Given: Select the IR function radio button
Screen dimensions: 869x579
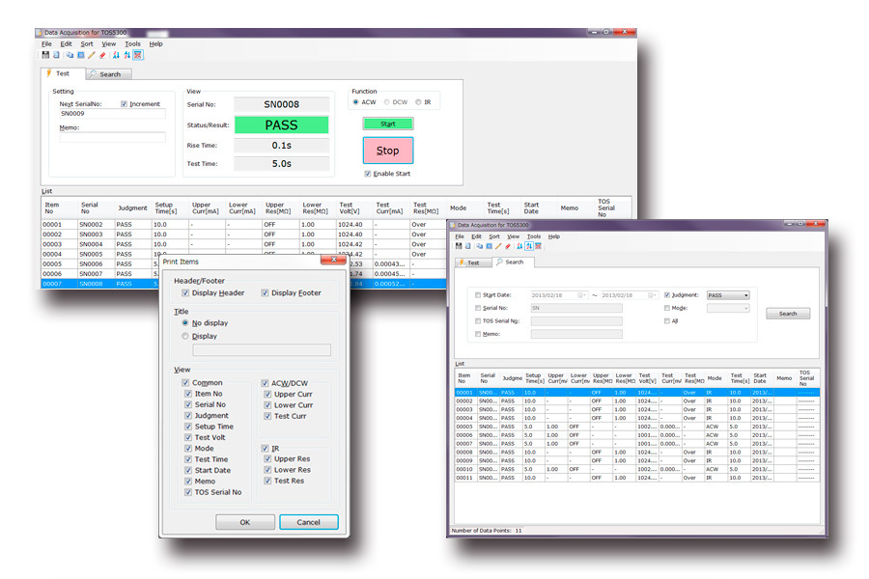Looking at the screenshot, I should (419, 101).
